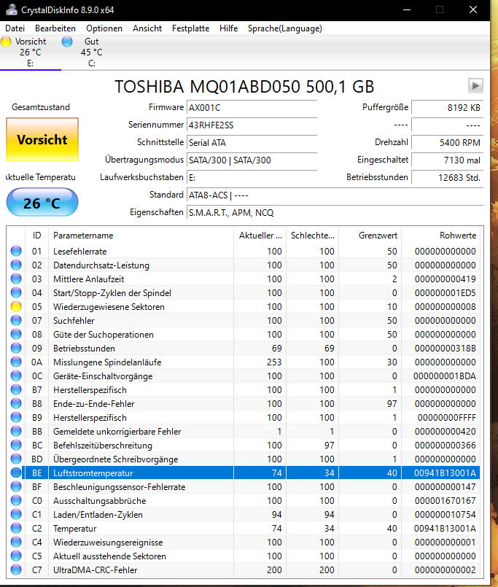
Task: Click status icon of B7 Herstellerspezifisch row
Action: tap(16, 389)
